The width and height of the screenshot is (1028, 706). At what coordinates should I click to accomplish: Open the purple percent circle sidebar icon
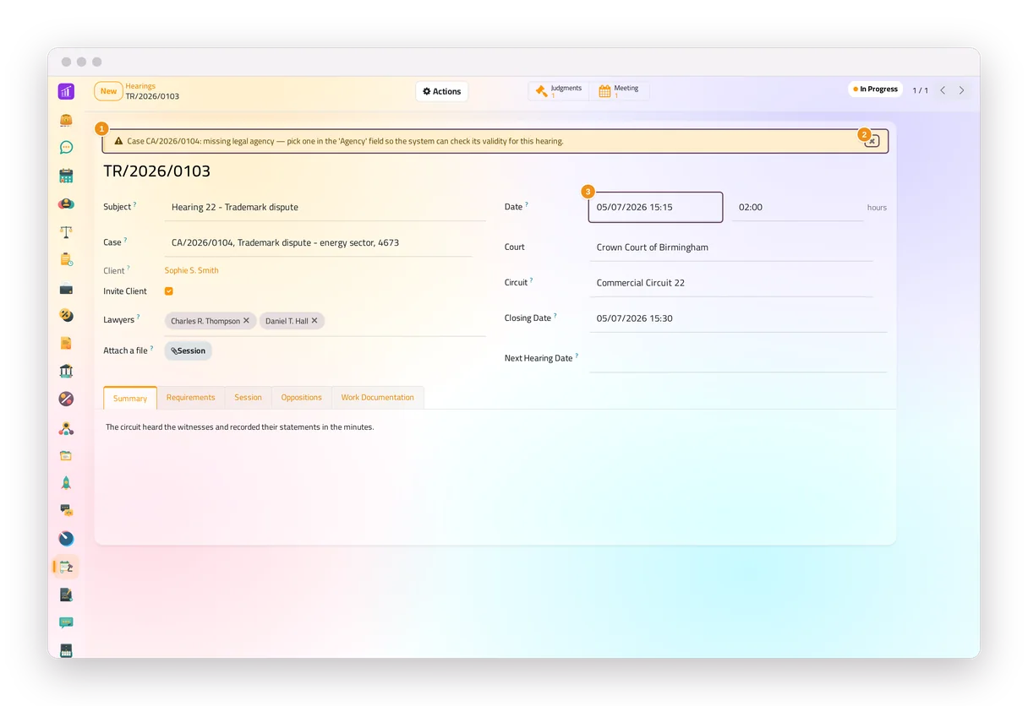[x=66, y=399]
